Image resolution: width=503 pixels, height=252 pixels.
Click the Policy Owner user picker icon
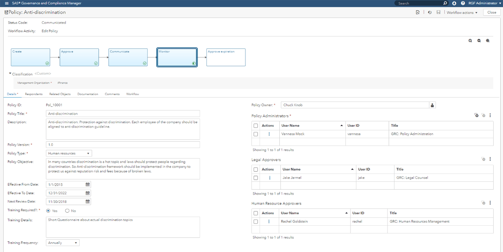pyautogui.click(x=432, y=105)
